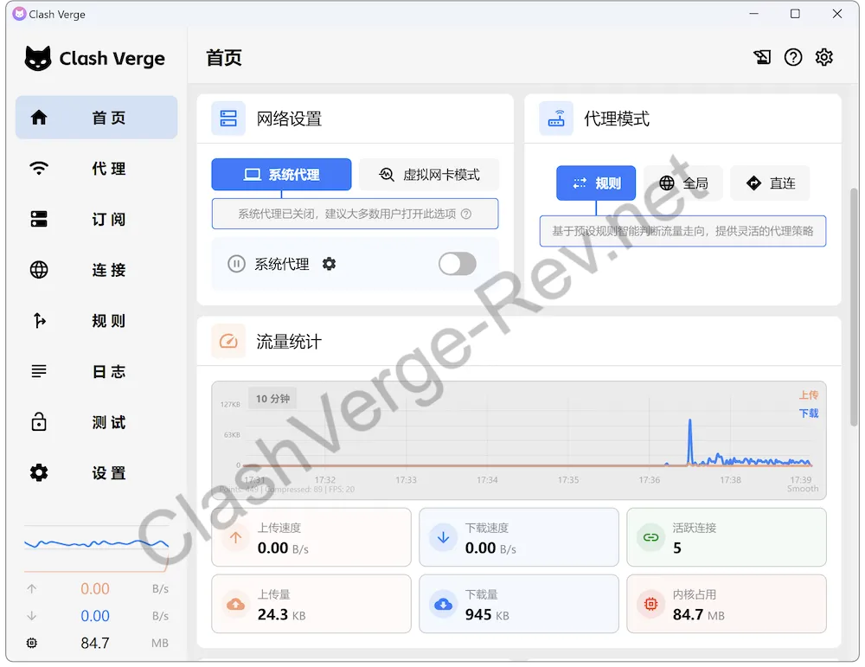Image resolution: width=865 pixels, height=667 pixels.
Task: Click the 流量统计 gauge icon
Action: coord(228,341)
